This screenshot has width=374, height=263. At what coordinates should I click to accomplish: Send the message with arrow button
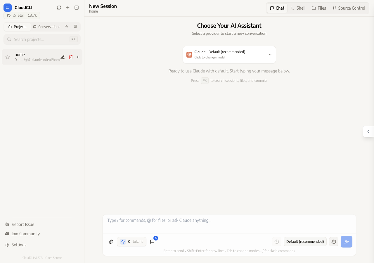click(x=347, y=242)
